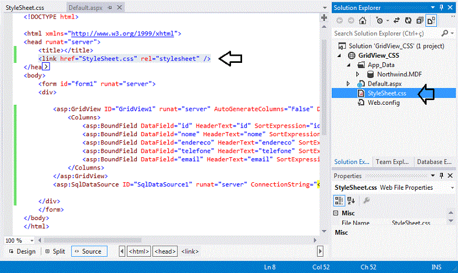Image resolution: width=458 pixels, height=273 pixels.
Task: Pin the Properties panel
Action: 441,176
